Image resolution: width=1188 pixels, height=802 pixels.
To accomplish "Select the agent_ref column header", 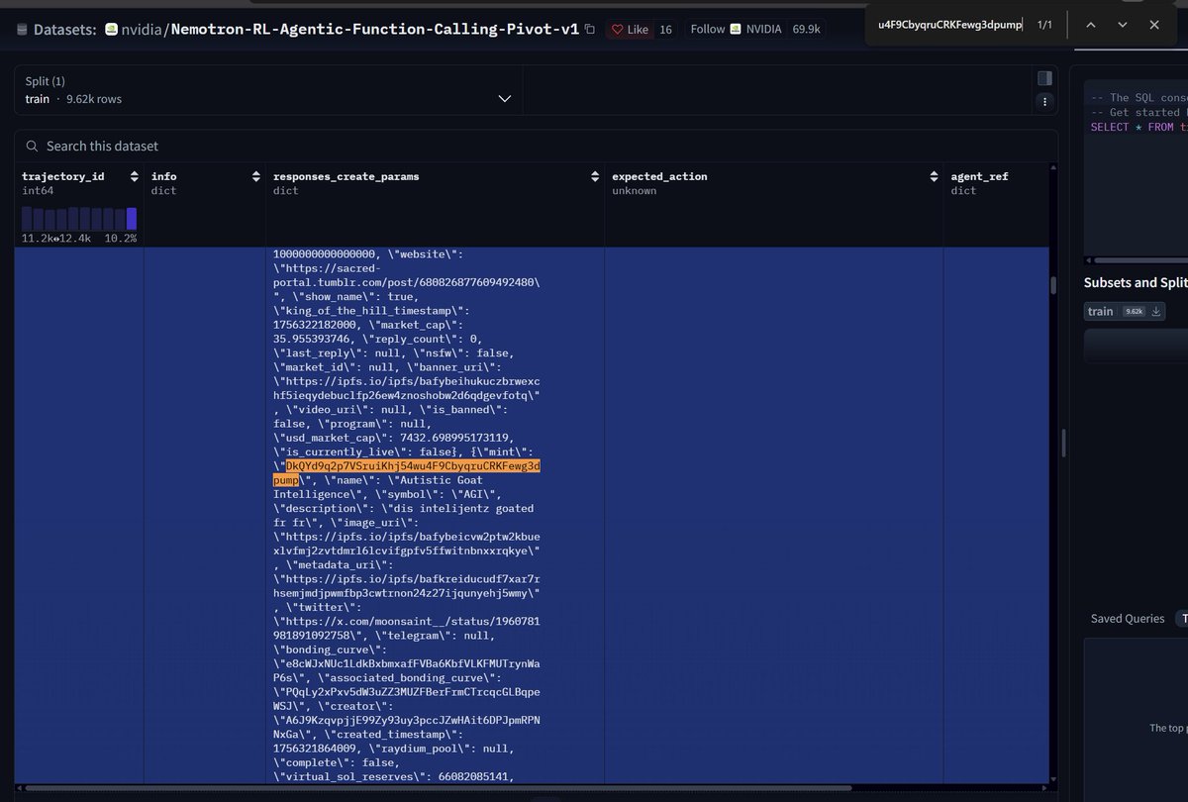I will [x=979, y=176].
